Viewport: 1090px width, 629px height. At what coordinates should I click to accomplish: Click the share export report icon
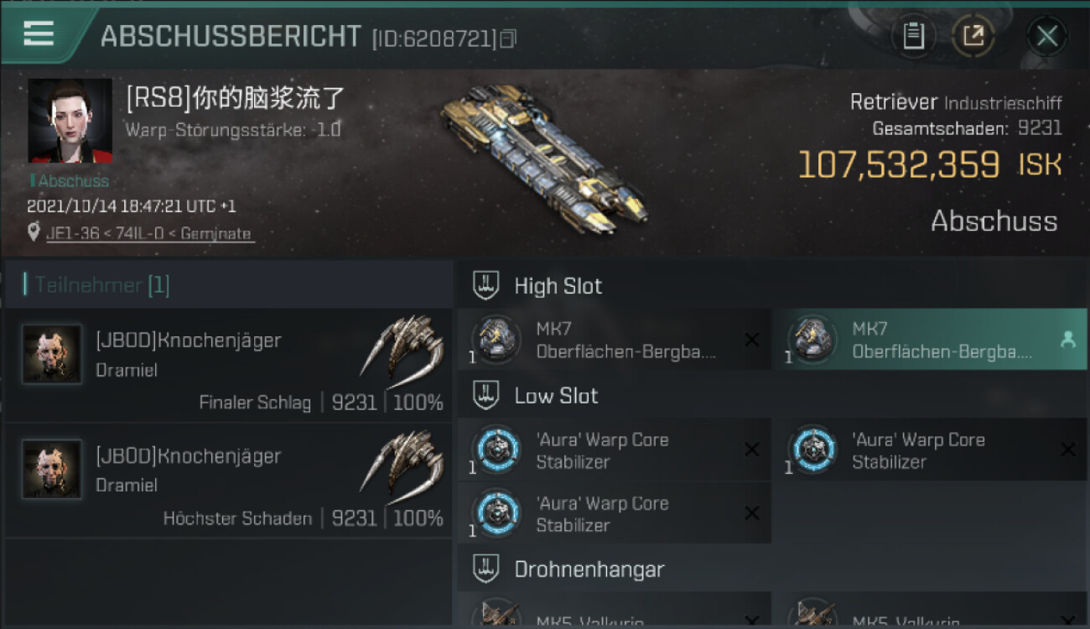pyautogui.click(x=973, y=36)
